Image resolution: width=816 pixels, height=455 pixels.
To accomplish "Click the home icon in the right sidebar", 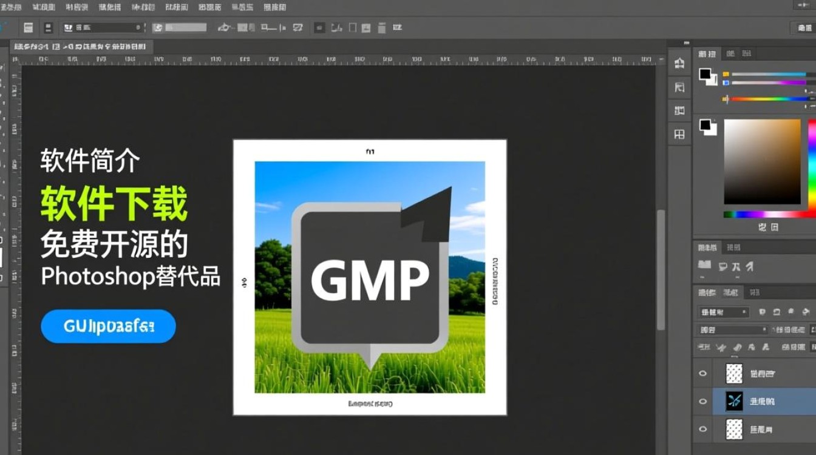I will (x=681, y=64).
